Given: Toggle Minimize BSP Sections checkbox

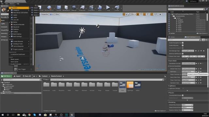Looking at the screenshot, I should click(183, 54).
